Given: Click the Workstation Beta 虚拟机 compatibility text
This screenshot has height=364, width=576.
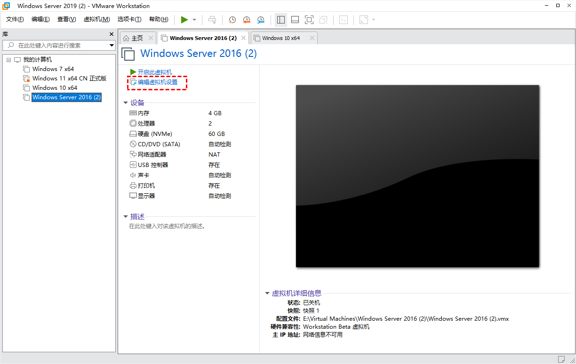Looking at the screenshot, I should 336,326.
